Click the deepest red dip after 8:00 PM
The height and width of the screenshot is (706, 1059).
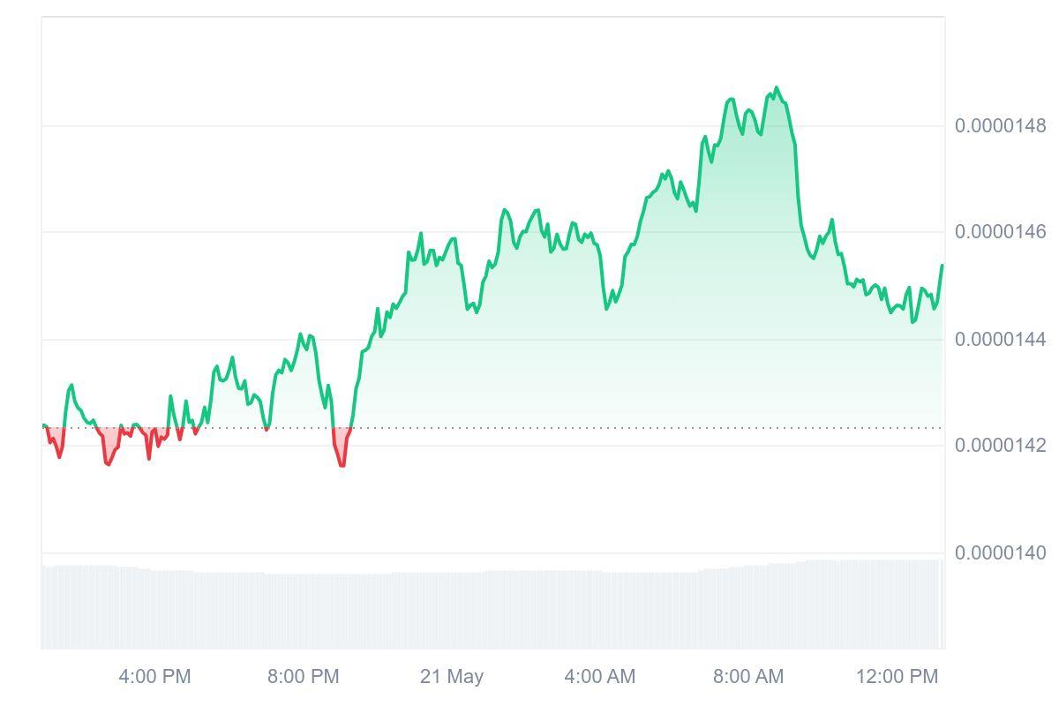[342, 463]
